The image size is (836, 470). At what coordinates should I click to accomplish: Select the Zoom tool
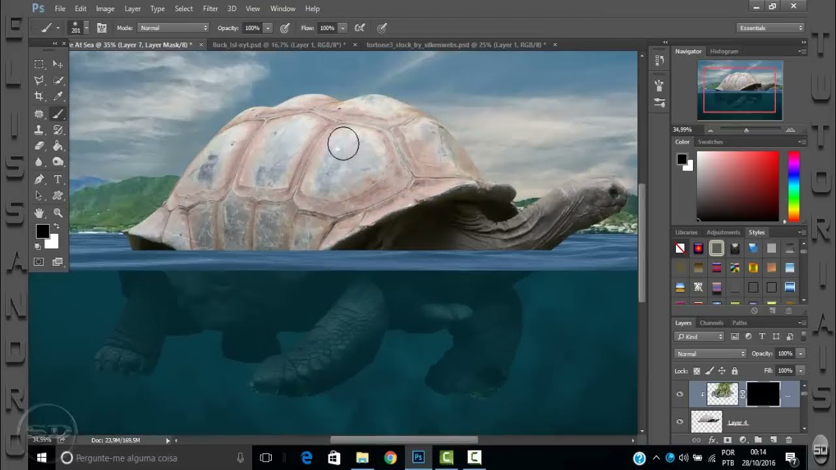tap(57, 213)
